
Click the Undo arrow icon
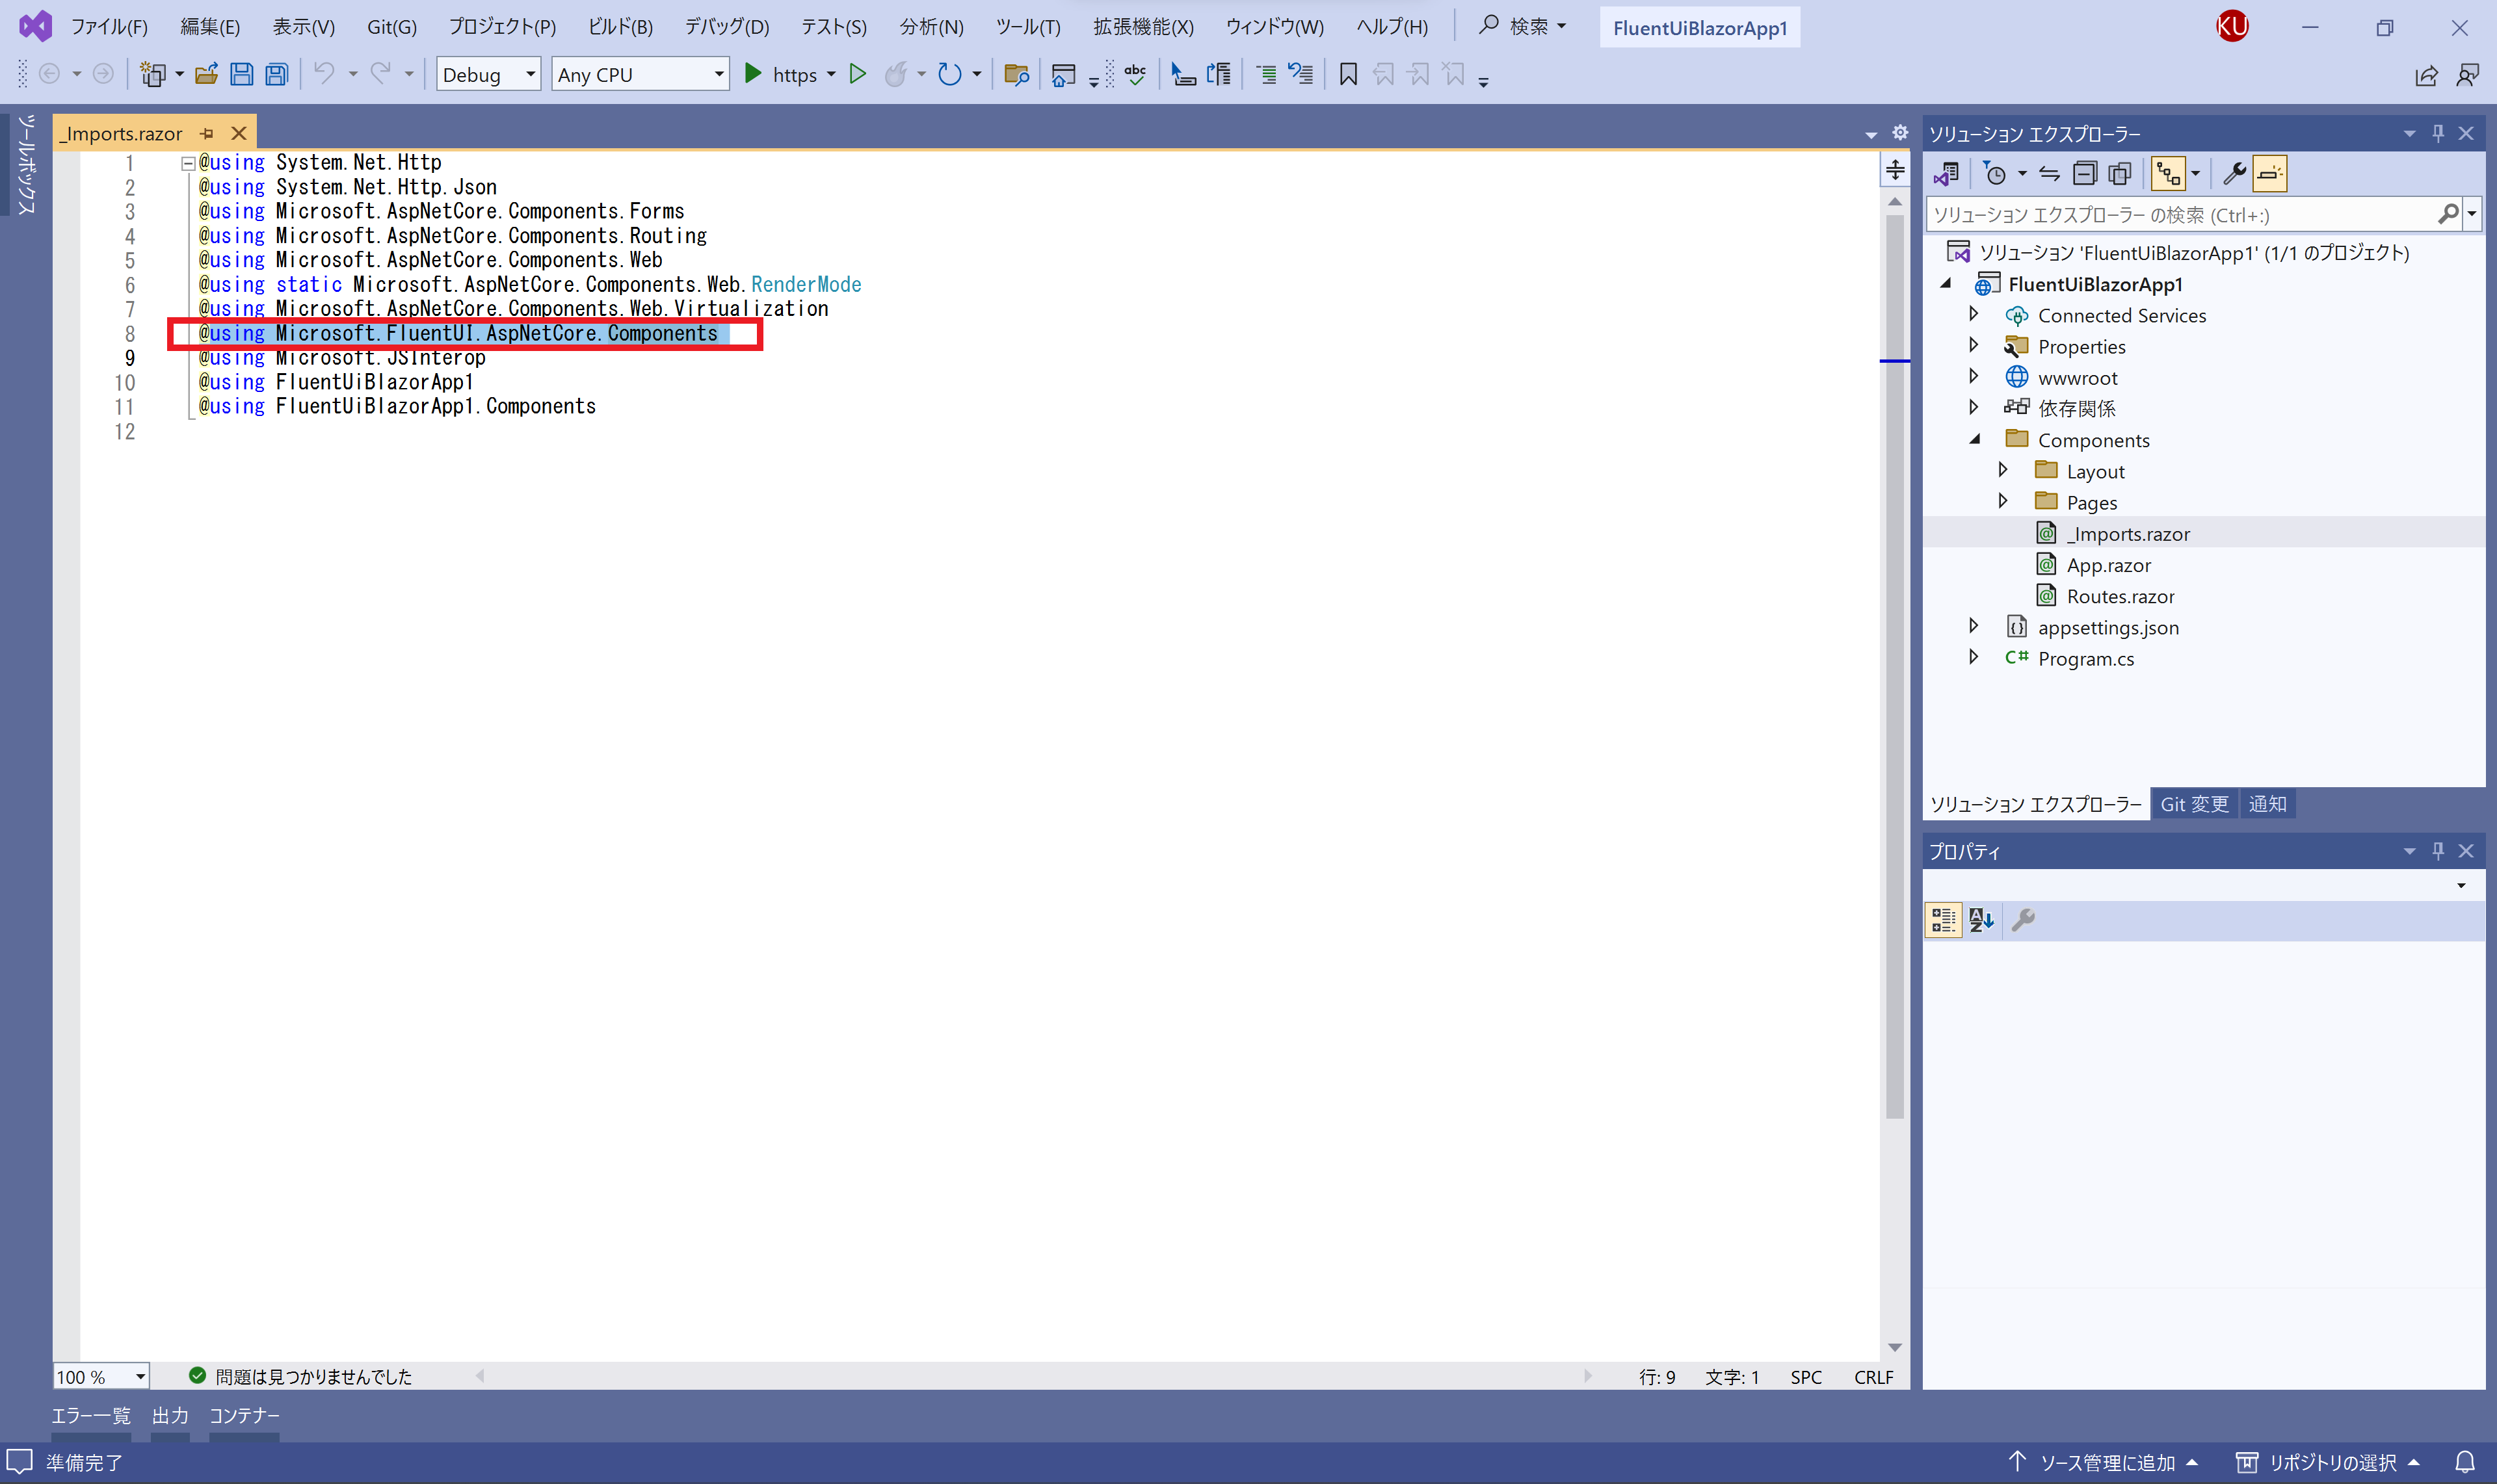pyautogui.click(x=324, y=74)
